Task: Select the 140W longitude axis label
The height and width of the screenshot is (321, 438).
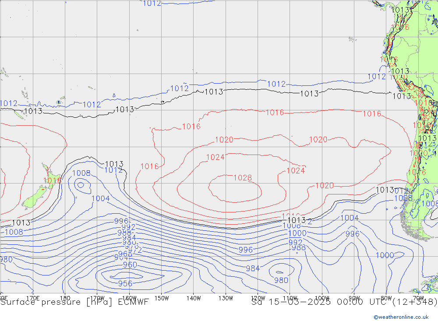Action: (194, 298)
